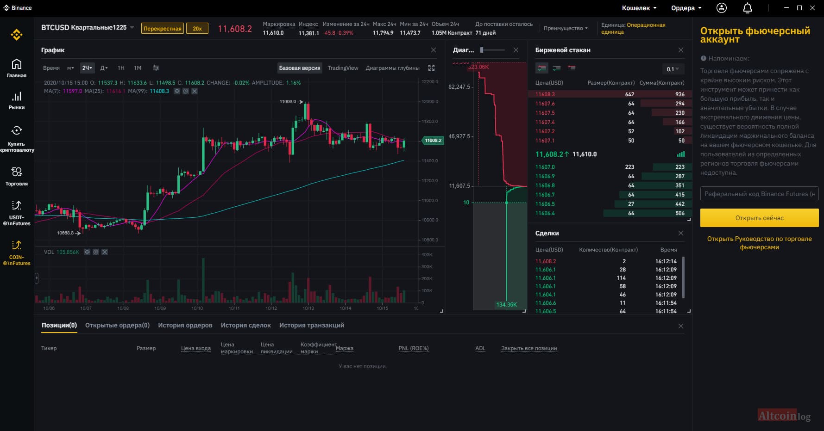Switch to the Открытые ордера(0) tab

pos(117,325)
